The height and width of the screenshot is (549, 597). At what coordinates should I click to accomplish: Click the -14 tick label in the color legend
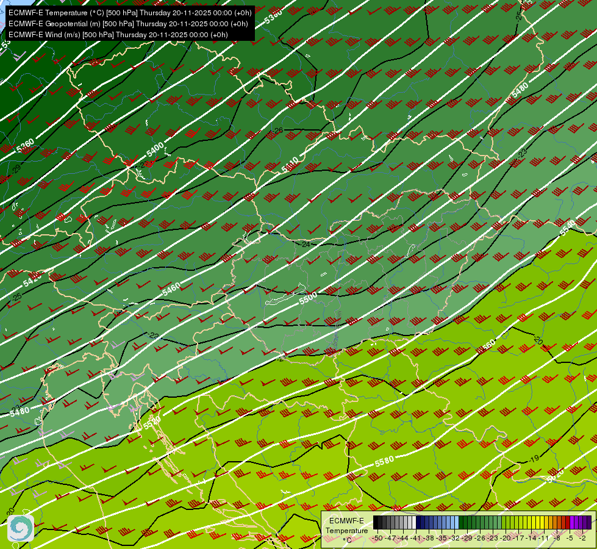[x=532, y=539]
